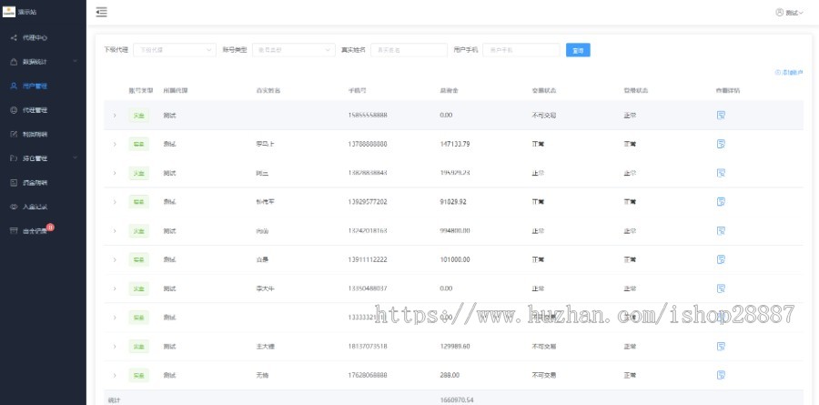The image size is (819, 405).
Task: Expand the row with phone 13911112222
Action: [115, 259]
